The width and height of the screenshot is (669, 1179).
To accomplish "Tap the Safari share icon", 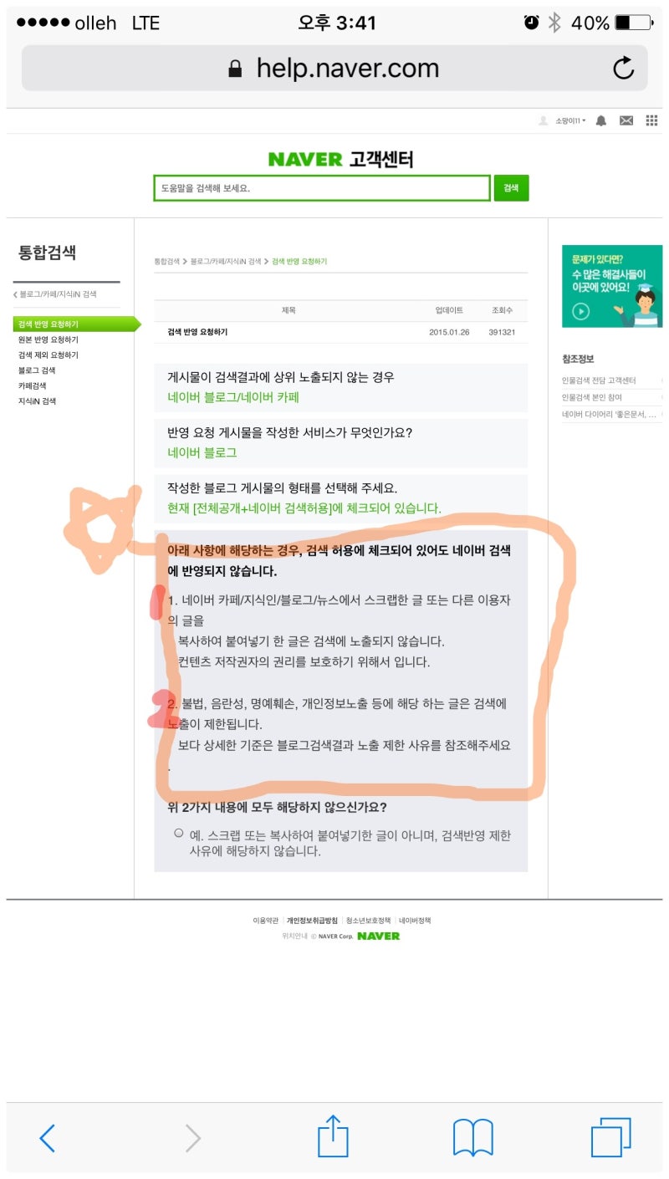I will [x=332, y=1136].
